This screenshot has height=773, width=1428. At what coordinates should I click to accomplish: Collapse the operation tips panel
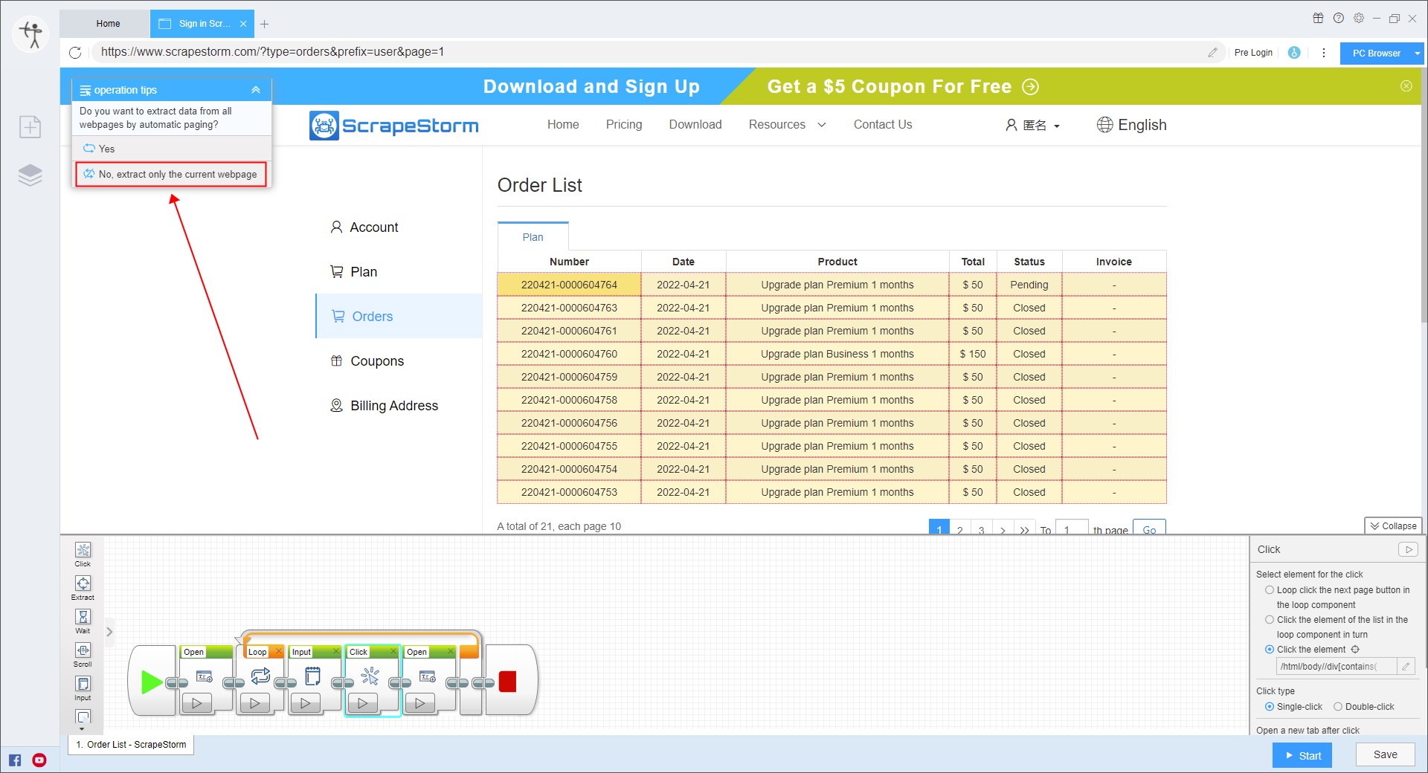(x=256, y=90)
